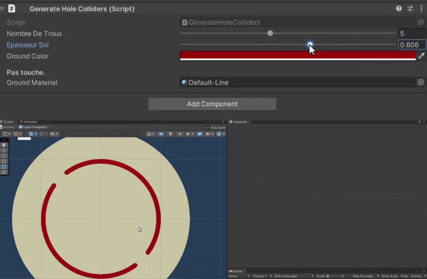The height and width of the screenshot is (279, 427).
Task: Open object picker for the Script field
Action: coord(421,22)
